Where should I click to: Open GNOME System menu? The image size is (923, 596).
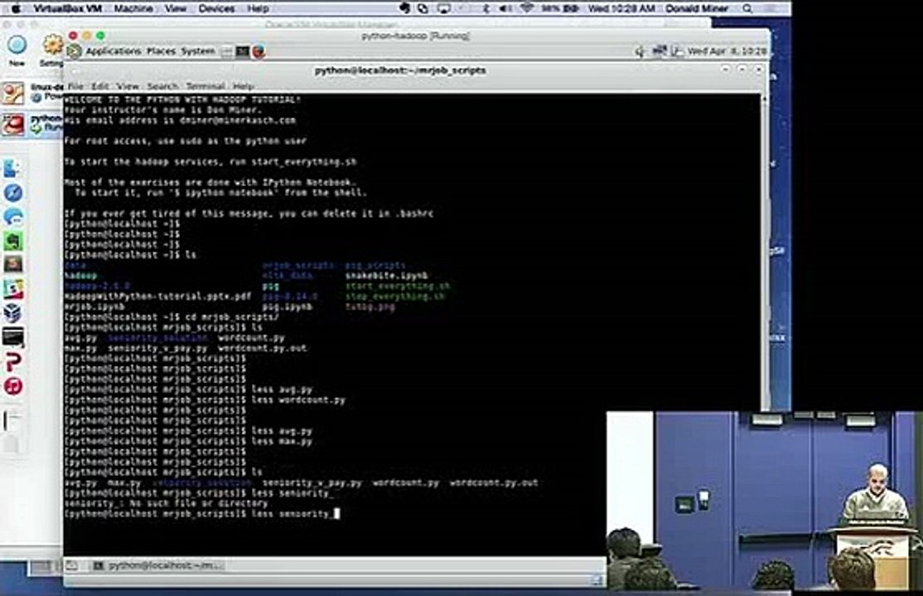click(198, 51)
